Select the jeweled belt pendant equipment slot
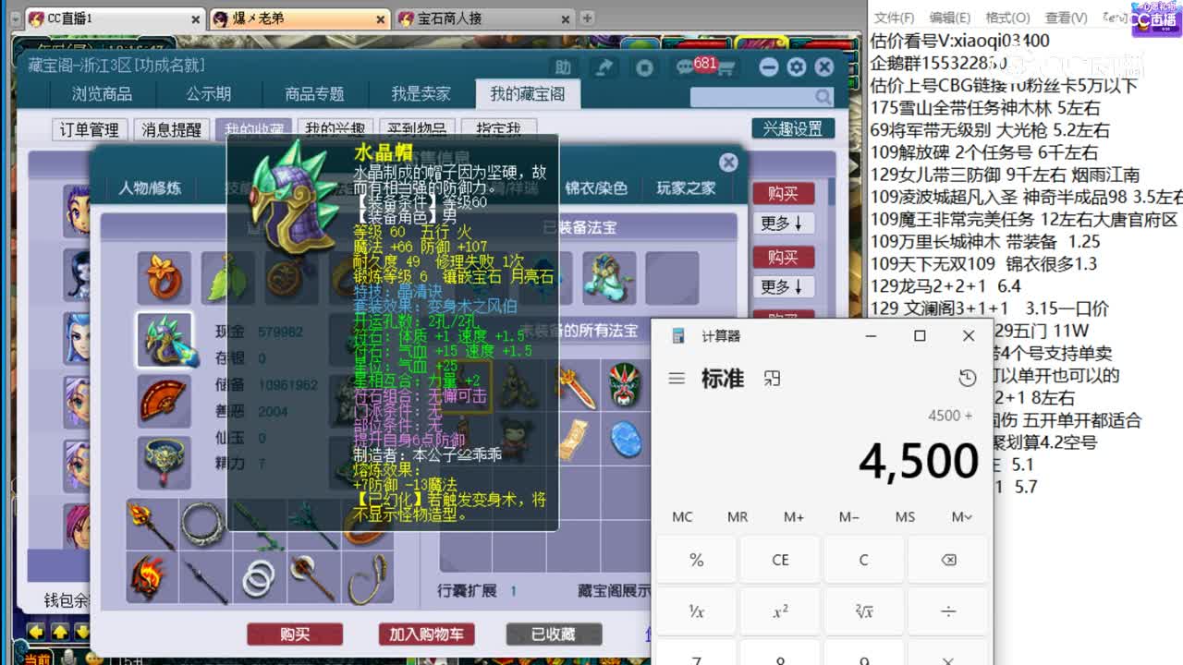This screenshot has height=665, width=1183. tap(165, 461)
